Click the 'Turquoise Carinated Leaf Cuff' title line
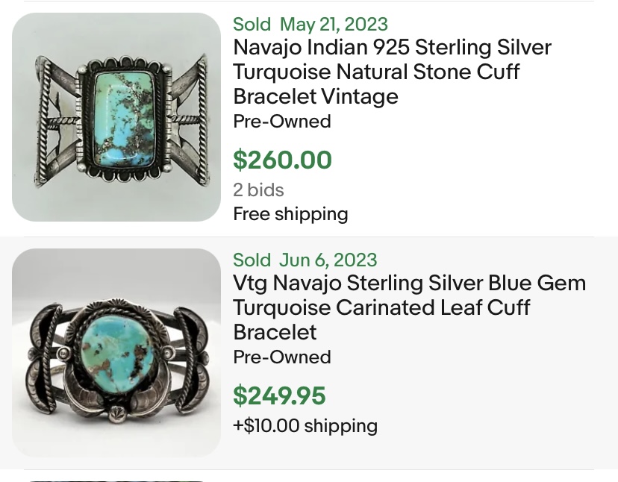618x482 pixels. (381, 308)
